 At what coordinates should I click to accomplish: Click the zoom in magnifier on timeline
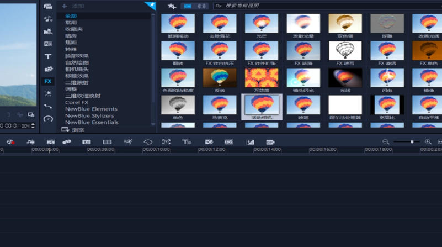click(428, 142)
